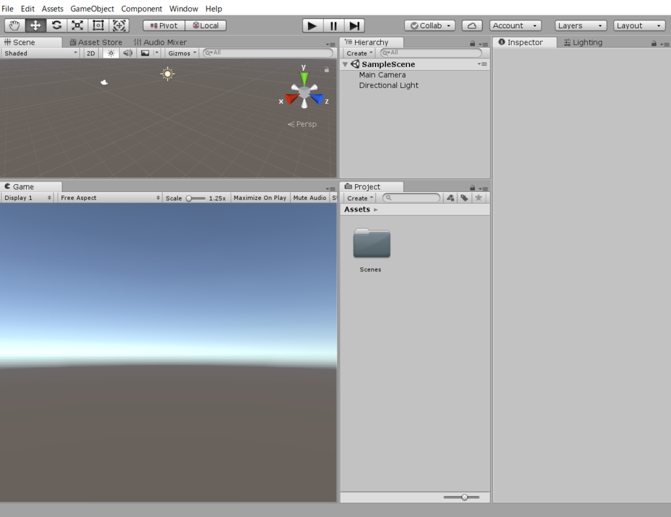
Task: Click the favorites star in Project panel
Action: coord(478,198)
